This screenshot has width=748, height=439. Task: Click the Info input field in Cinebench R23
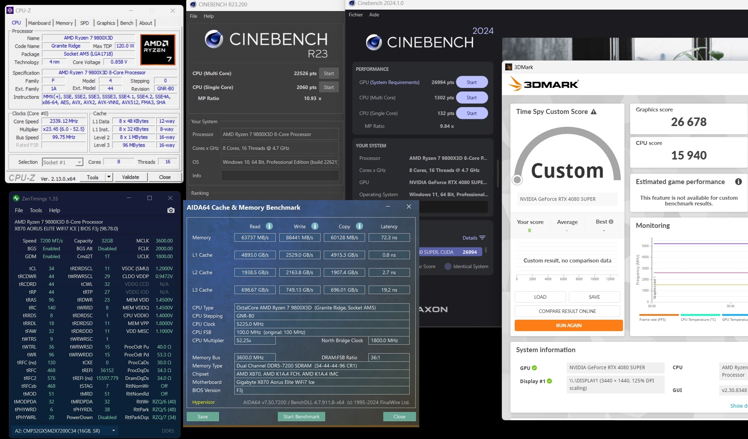pos(280,176)
